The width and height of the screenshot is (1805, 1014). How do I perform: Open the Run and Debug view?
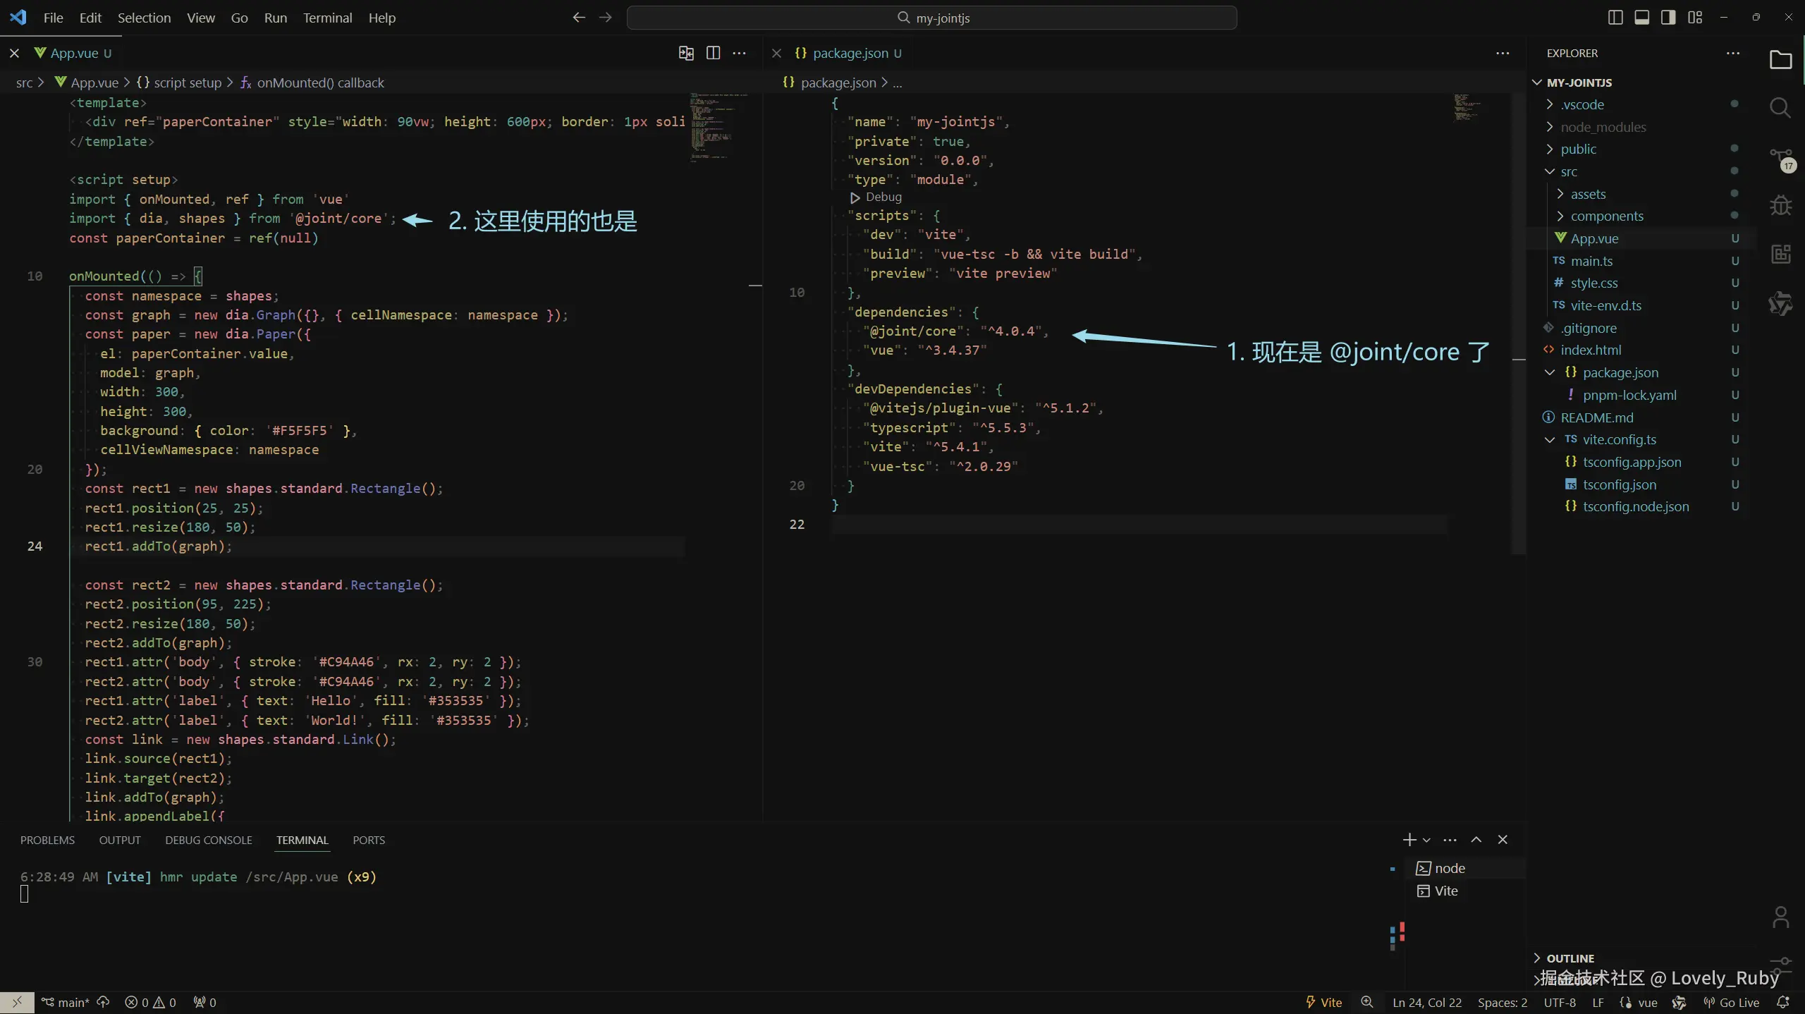(x=1780, y=205)
